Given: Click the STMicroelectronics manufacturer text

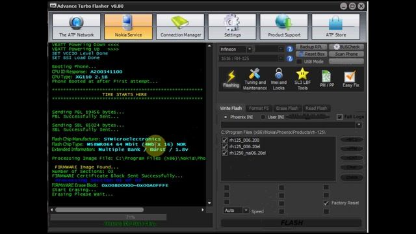Looking at the screenshot, I should tap(132, 139).
